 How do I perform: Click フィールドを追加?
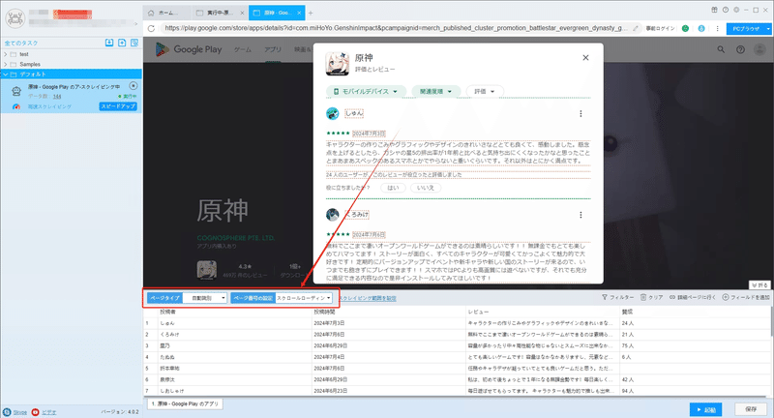(x=746, y=298)
